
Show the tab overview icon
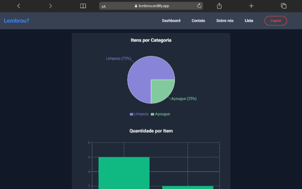coord(284,6)
